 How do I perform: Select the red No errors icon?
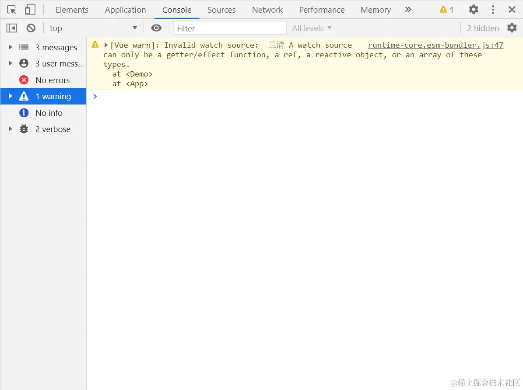[24, 80]
